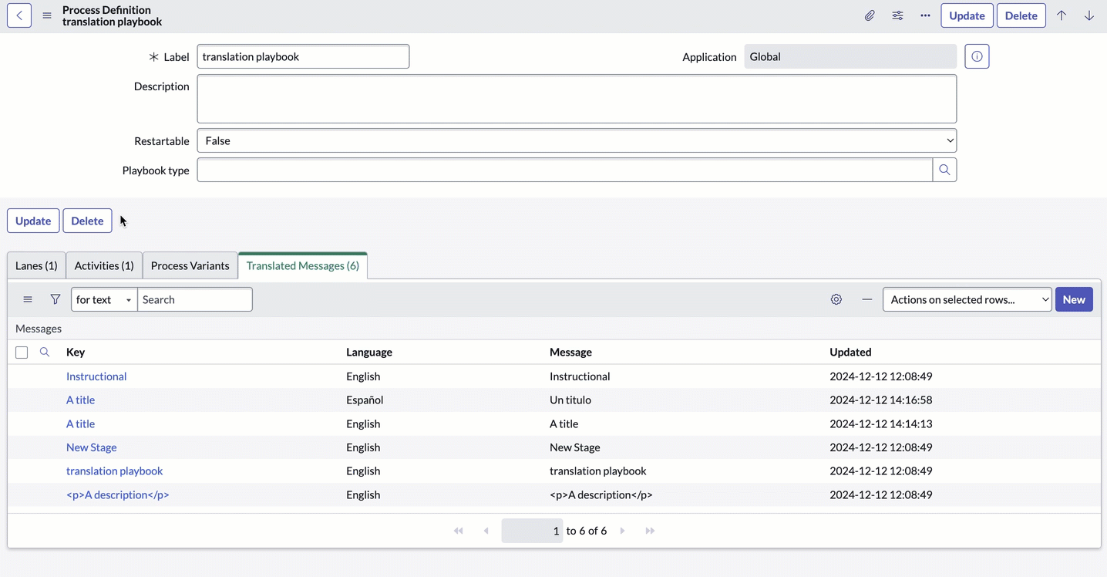1107x577 pixels.
Task: Open 'A title' link updated 14:14:13
Action: click(x=81, y=423)
